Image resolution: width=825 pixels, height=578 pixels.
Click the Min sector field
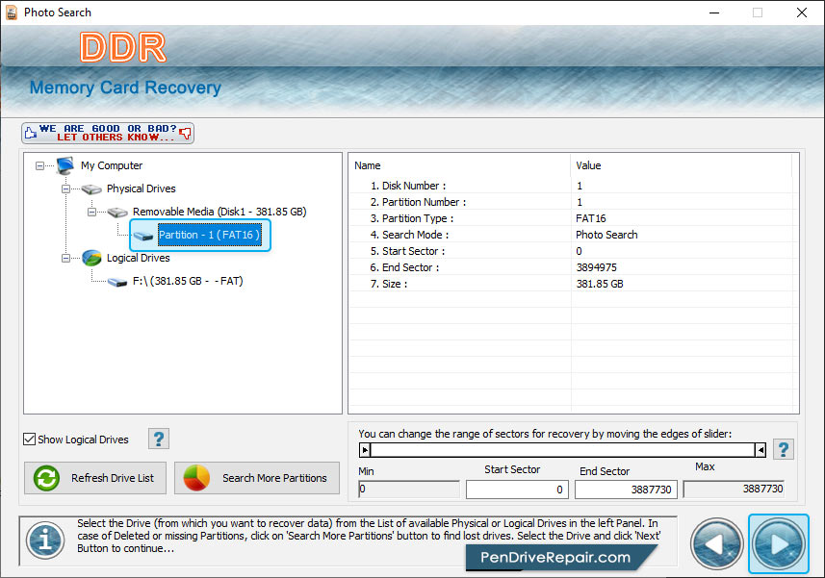click(x=409, y=490)
